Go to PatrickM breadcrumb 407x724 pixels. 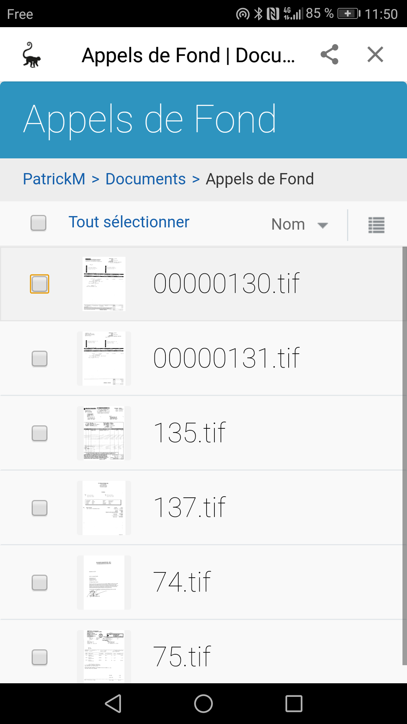click(54, 179)
